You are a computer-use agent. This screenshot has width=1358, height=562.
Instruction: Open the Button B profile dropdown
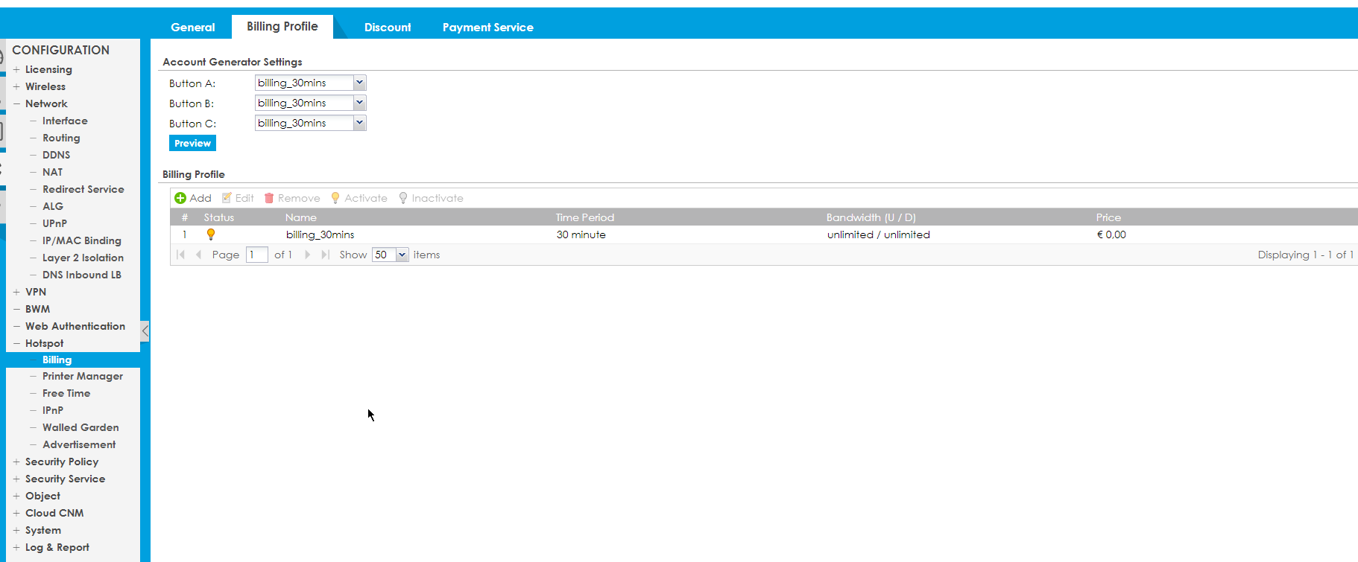point(359,103)
